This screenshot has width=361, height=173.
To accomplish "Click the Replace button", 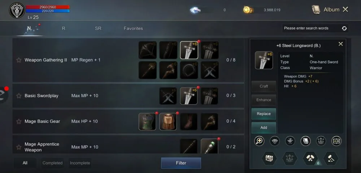I will pyautogui.click(x=264, y=114).
